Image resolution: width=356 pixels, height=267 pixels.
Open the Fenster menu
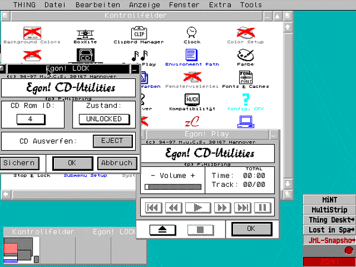pyautogui.click(x=184, y=5)
